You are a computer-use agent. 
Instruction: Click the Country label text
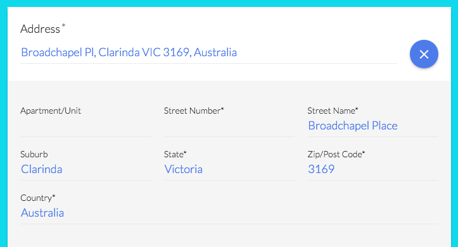(36, 198)
